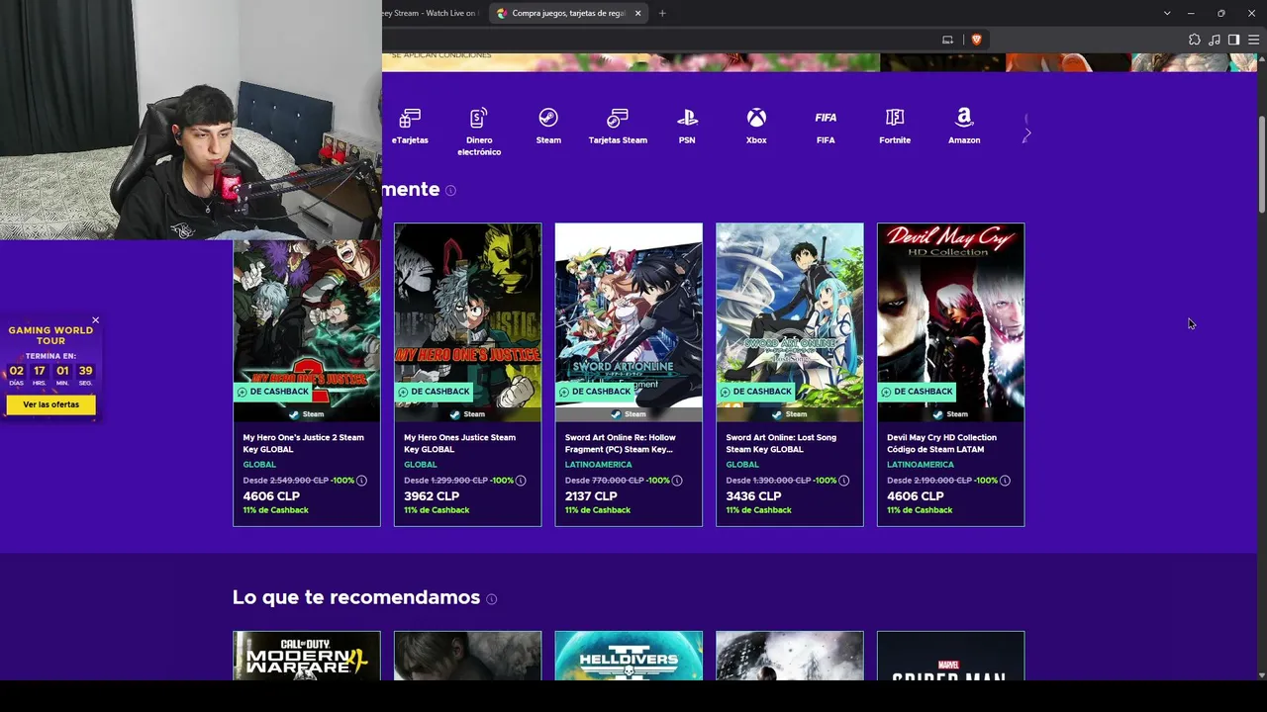Click 'DE CASHBACK' badge on Devil May Cry card
The height and width of the screenshot is (712, 1267).
click(x=917, y=392)
